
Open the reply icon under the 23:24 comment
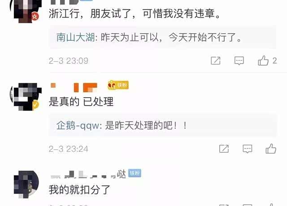coord(247,149)
